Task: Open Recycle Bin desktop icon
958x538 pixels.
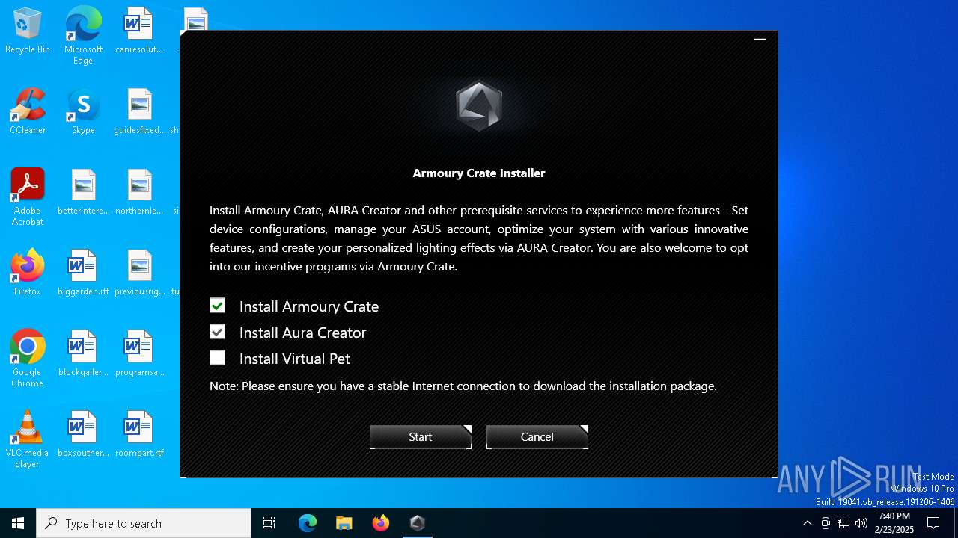Action: point(28,31)
